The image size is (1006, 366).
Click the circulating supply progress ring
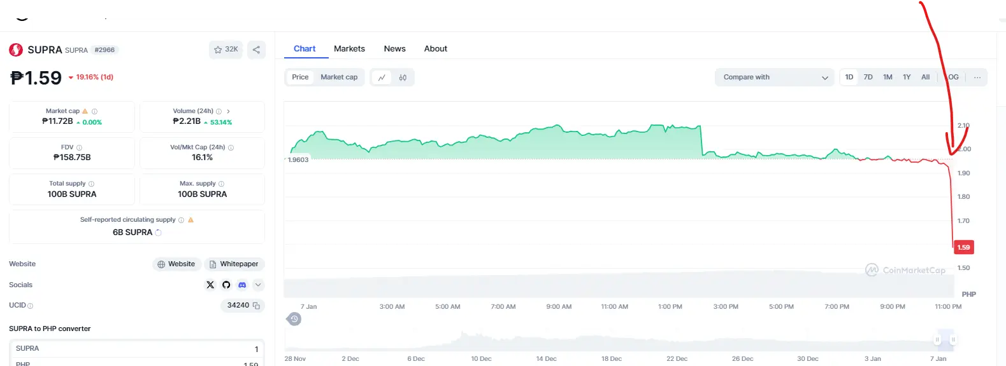click(x=158, y=233)
